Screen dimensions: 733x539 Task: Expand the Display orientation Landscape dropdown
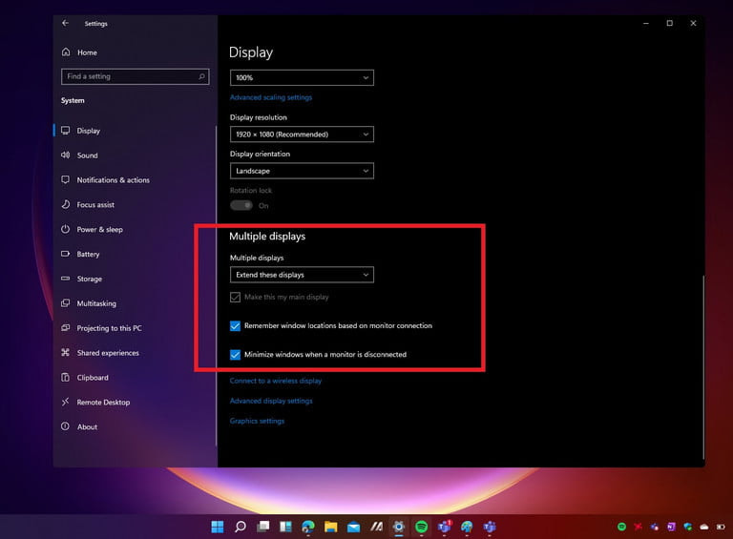click(x=302, y=171)
